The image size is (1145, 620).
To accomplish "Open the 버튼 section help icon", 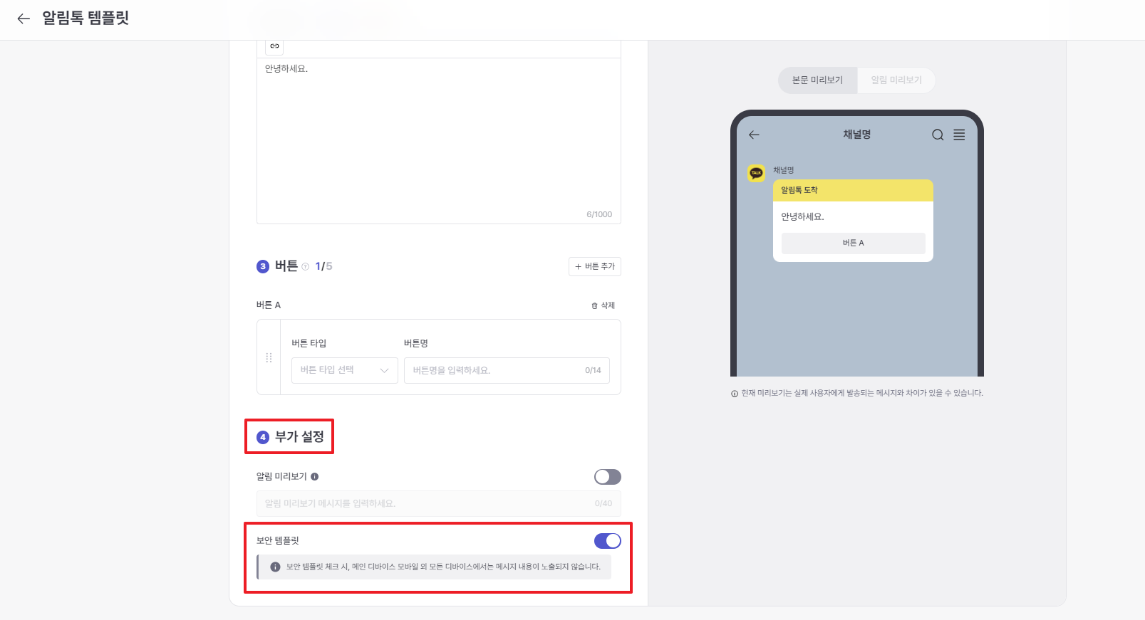I will pos(306,267).
